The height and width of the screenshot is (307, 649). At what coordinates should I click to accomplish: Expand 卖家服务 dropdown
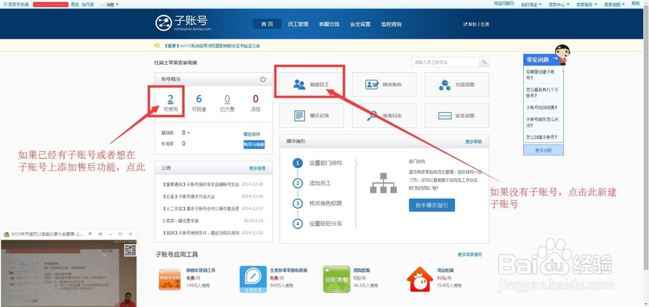pos(587,5)
